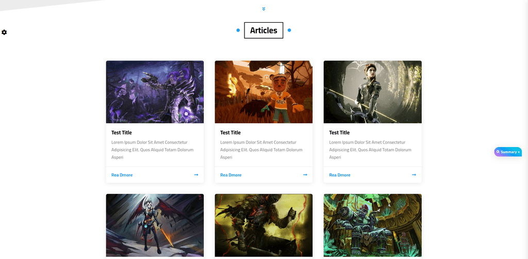Select Test Title of the second card
This screenshot has height=259, width=528.
pyautogui.click(x=230, y=133)
